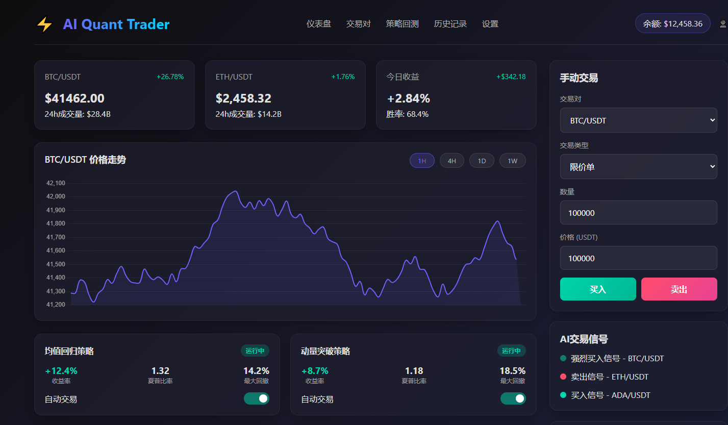Click the 数量 input field

[x=638, y=212]
